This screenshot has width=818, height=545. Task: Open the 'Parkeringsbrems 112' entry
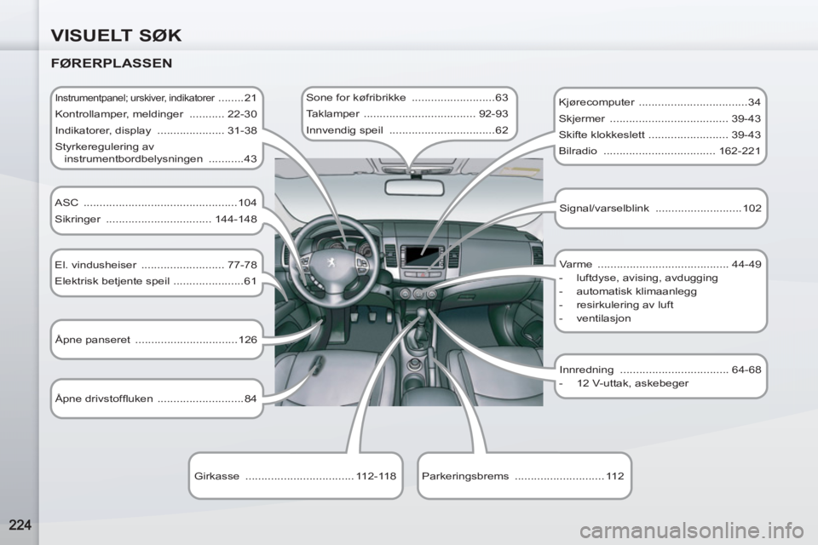[522, 476]
